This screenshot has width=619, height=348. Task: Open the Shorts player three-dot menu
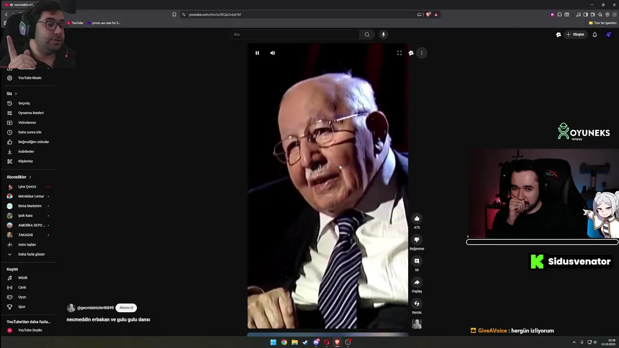(422, 53)
